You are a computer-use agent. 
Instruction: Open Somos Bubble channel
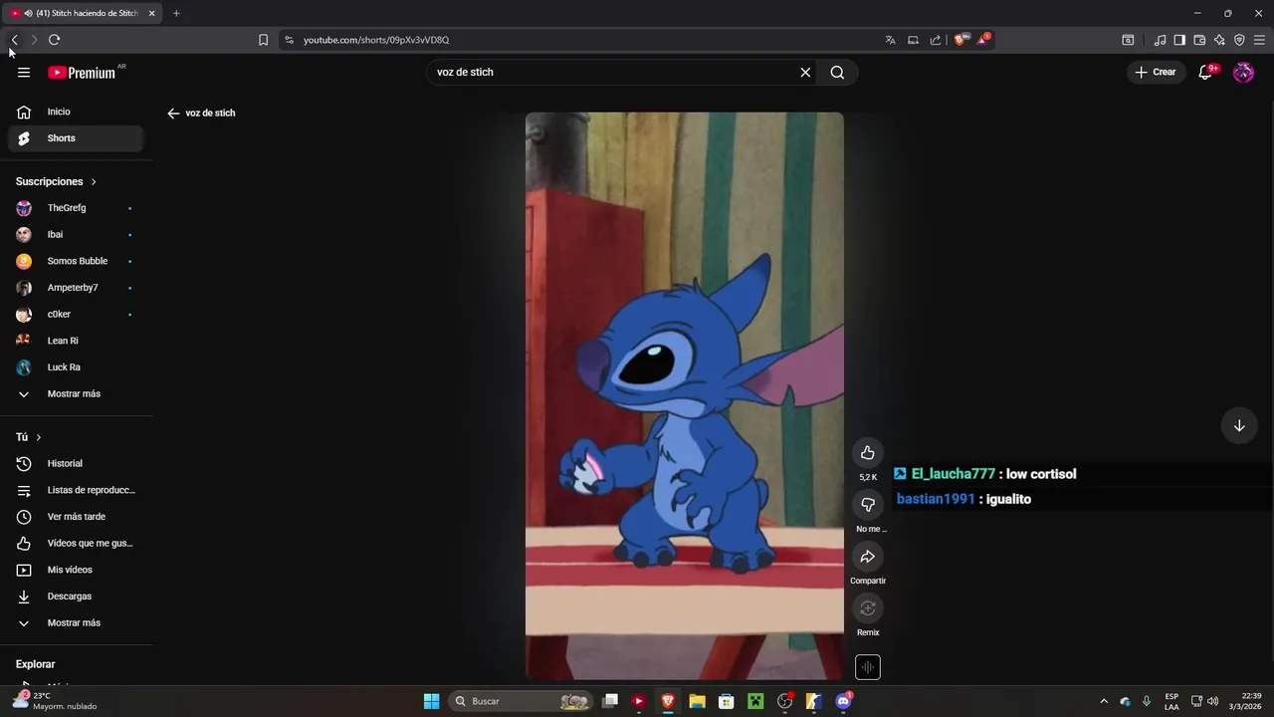pyautogui.click(x=76, y=261)
